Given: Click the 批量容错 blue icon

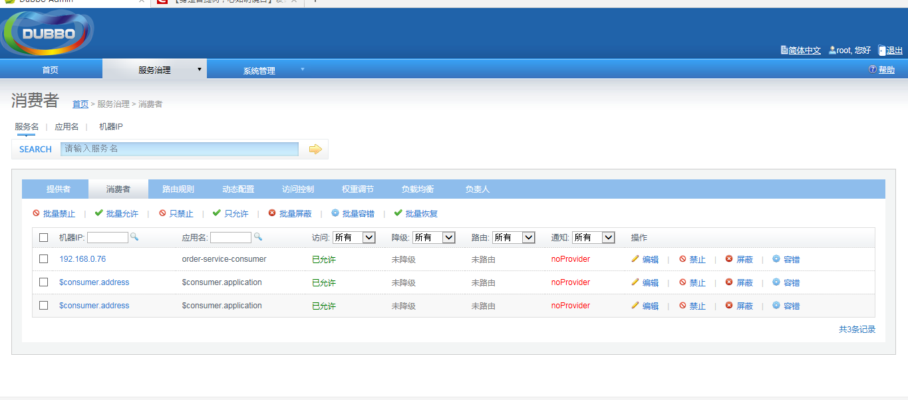Looking at the screenshot, I should point(335,213).
